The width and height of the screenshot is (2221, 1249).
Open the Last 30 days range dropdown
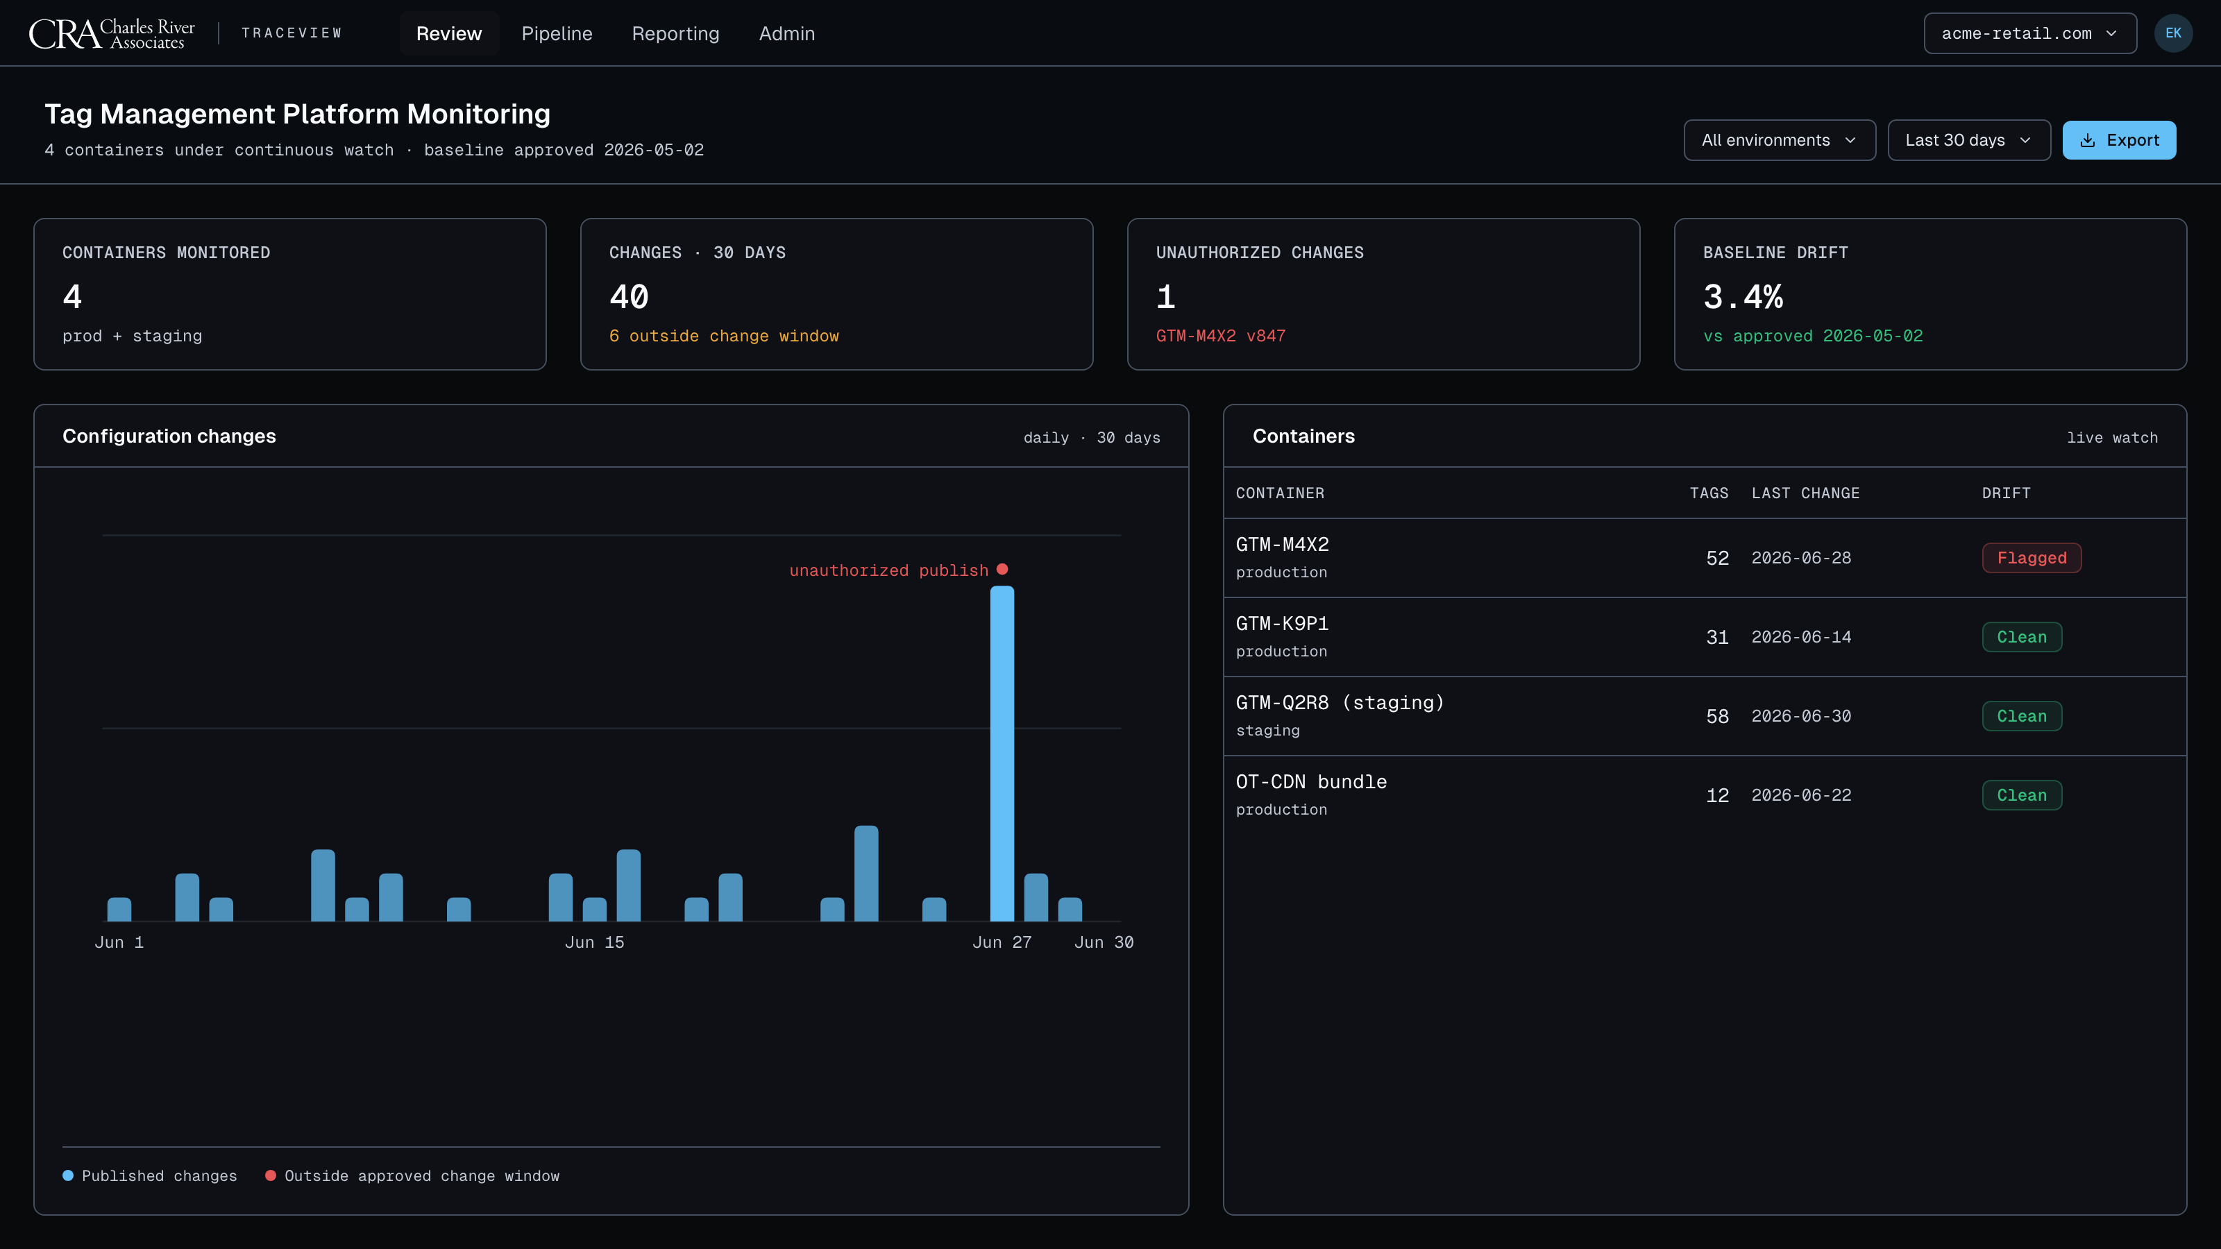1968,140
